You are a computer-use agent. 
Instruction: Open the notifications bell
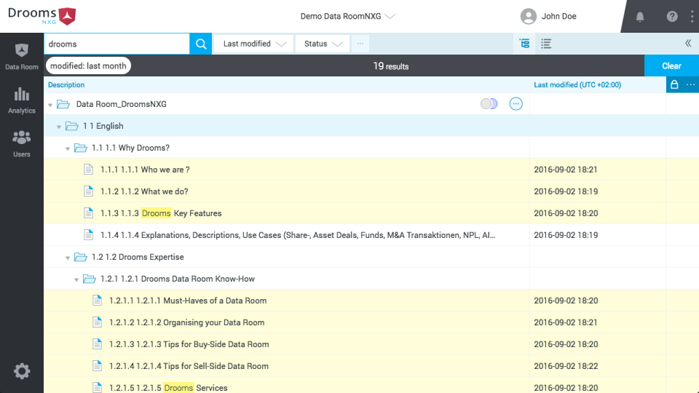tap(640, 17)
